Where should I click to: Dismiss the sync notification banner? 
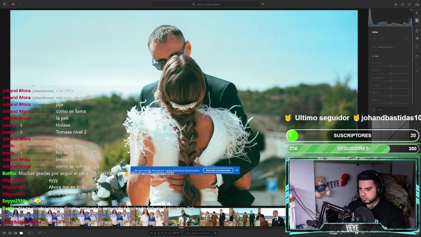[x=236, y=170]
